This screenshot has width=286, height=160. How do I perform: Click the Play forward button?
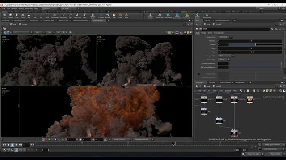[16, 145]
